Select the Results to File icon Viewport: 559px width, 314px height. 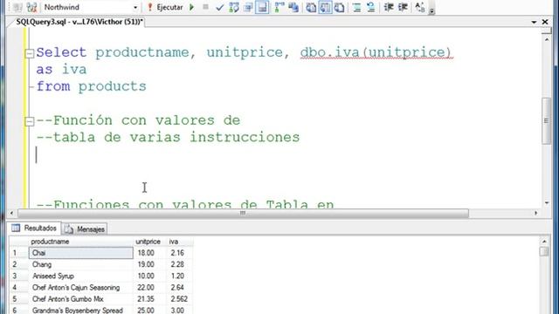(339, 7)
